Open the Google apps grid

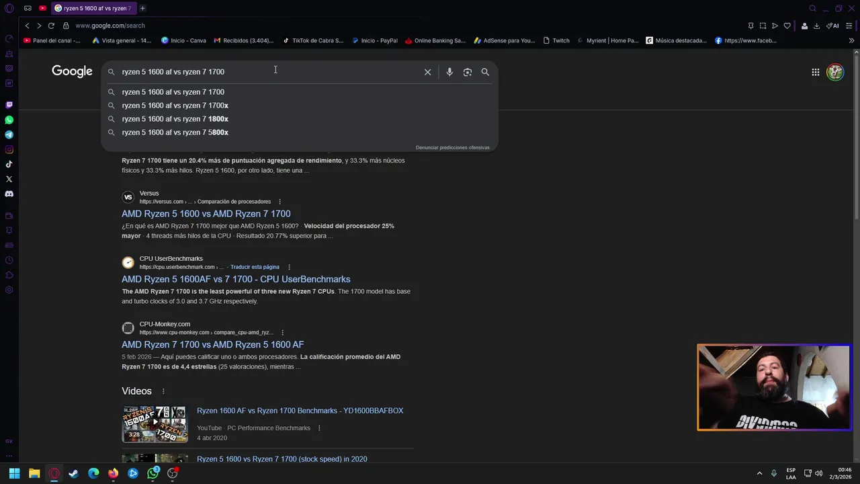815,72
